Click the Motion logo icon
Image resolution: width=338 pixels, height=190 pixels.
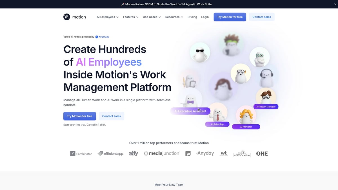point(66,17)
